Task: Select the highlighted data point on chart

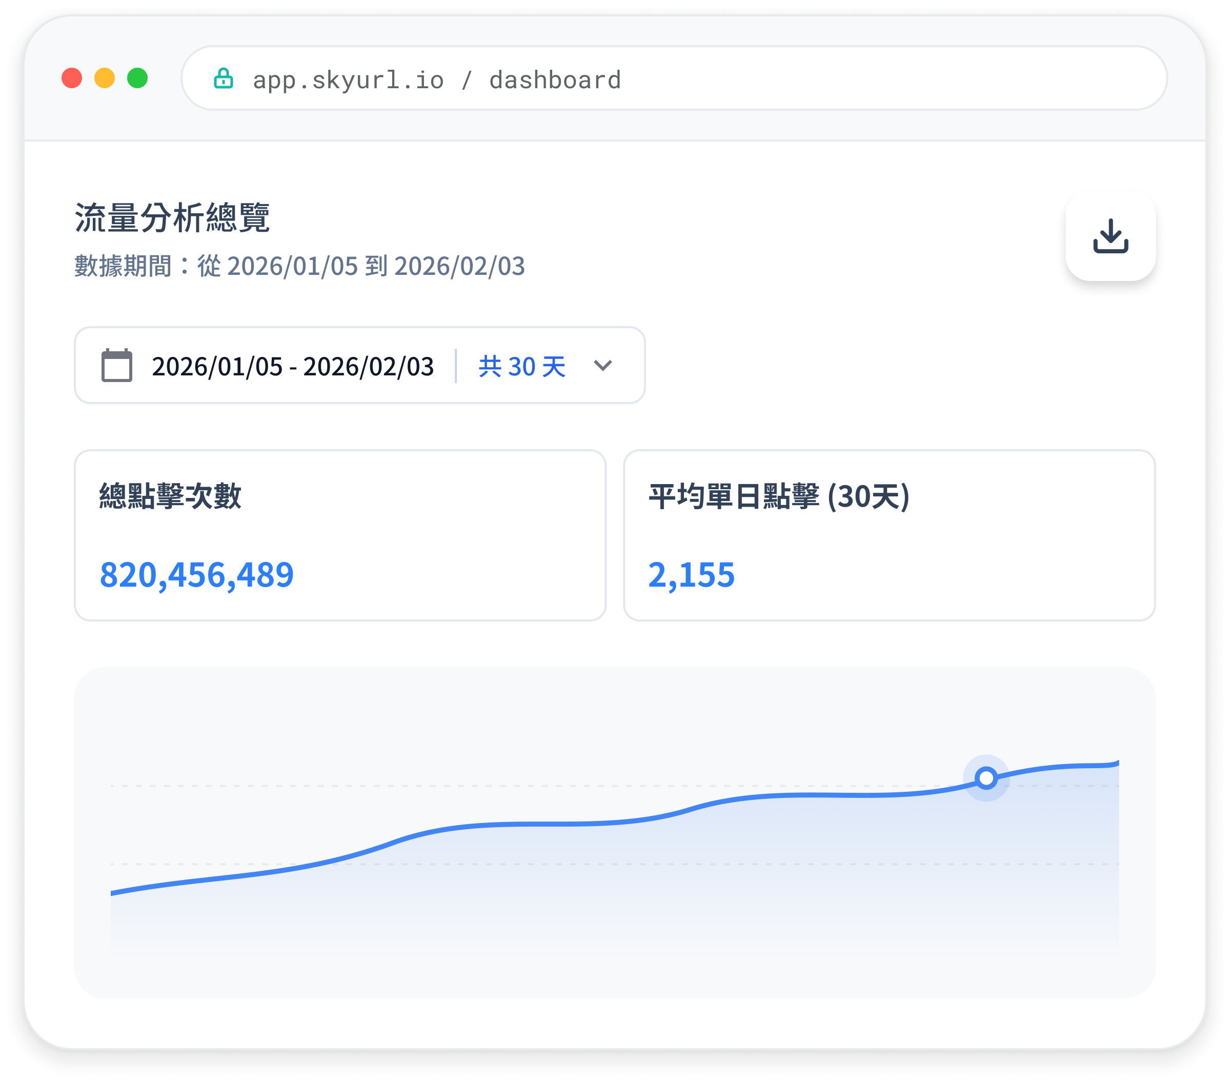Action: pyautogui.click(x=985, y=777)
